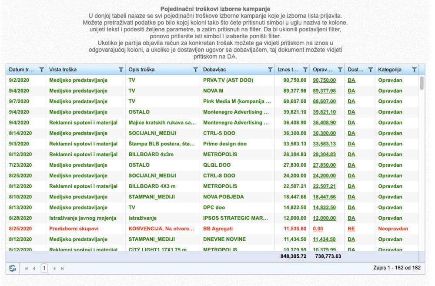Open the 12,000.00 link for IPSOS row
The image size is (435, 286).
click(324, 217)
